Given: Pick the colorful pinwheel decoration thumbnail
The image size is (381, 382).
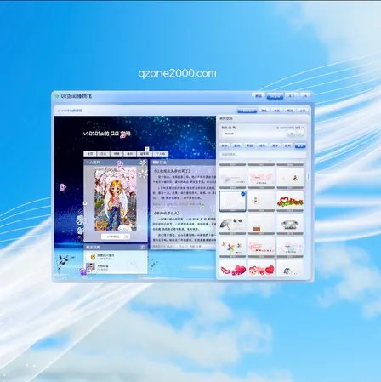Looking at the screenshot, I should click(x=232, y=247).
